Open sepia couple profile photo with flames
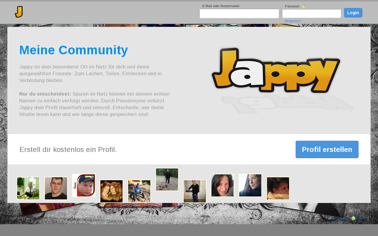 111,191
